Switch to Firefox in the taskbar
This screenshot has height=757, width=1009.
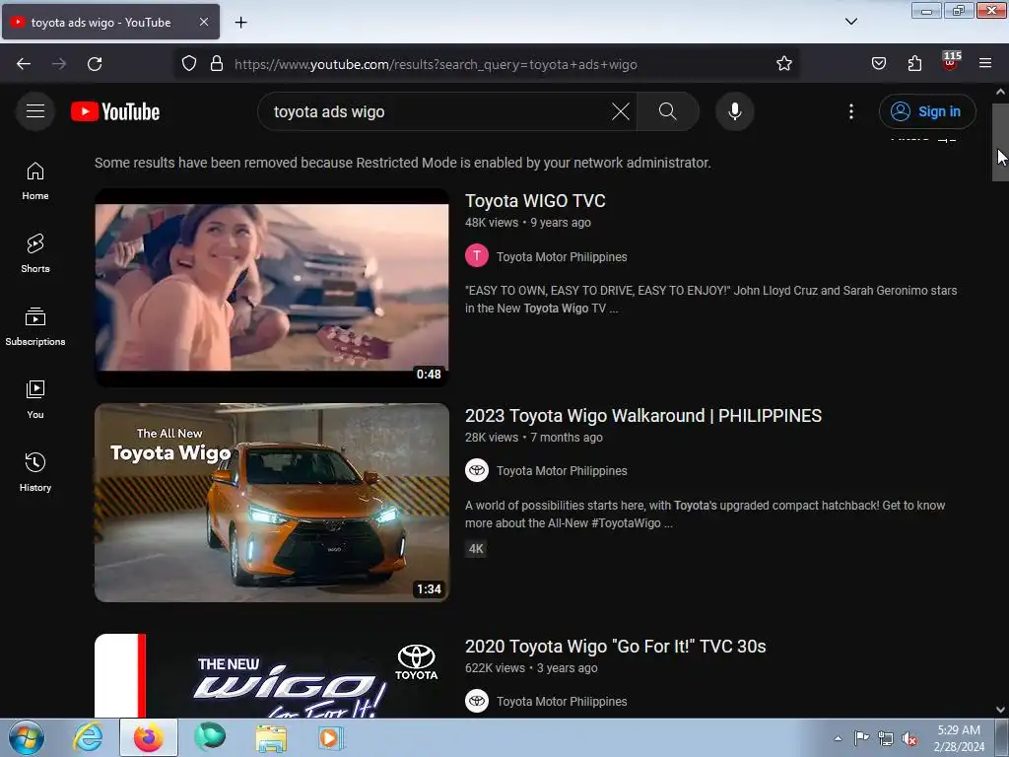pos(149,737)
